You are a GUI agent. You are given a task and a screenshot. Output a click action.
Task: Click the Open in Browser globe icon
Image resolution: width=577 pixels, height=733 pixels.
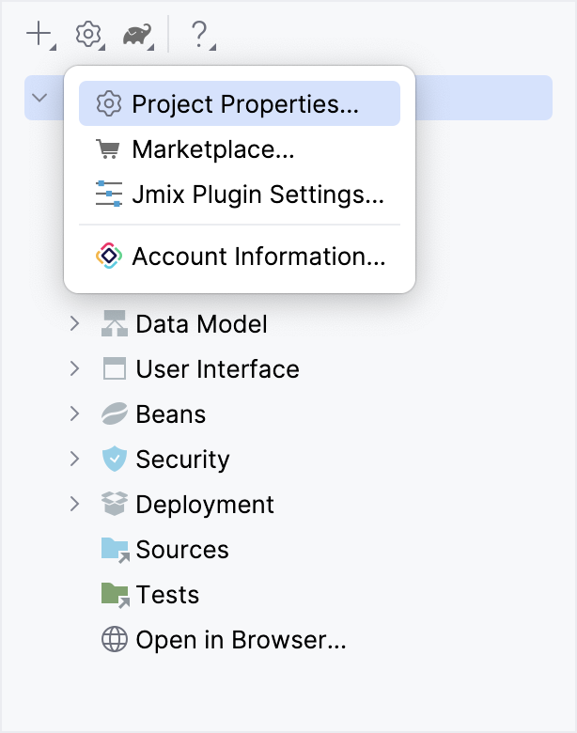[x=115, y=641]
